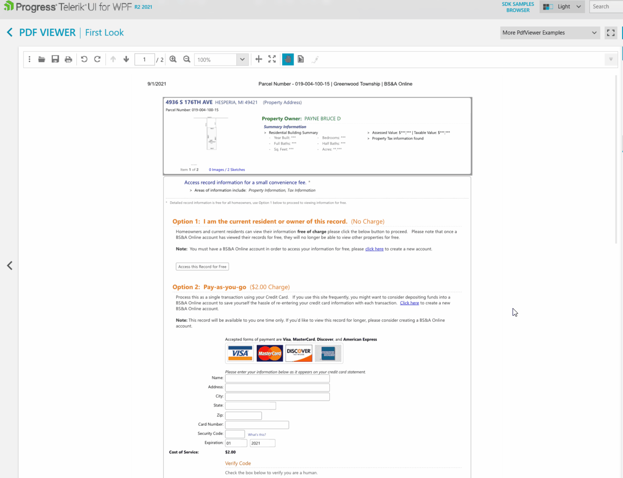Click the 'Property Tax information found' line
The height and width of the screenshot is (478, 623).
coord(398,139)
